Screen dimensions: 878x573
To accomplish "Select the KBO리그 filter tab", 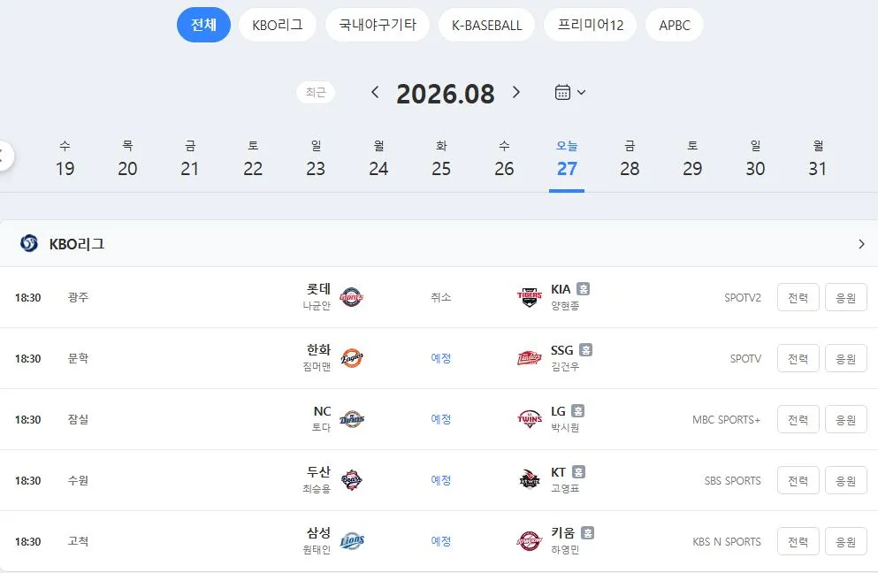I will (x=277, y=25).
